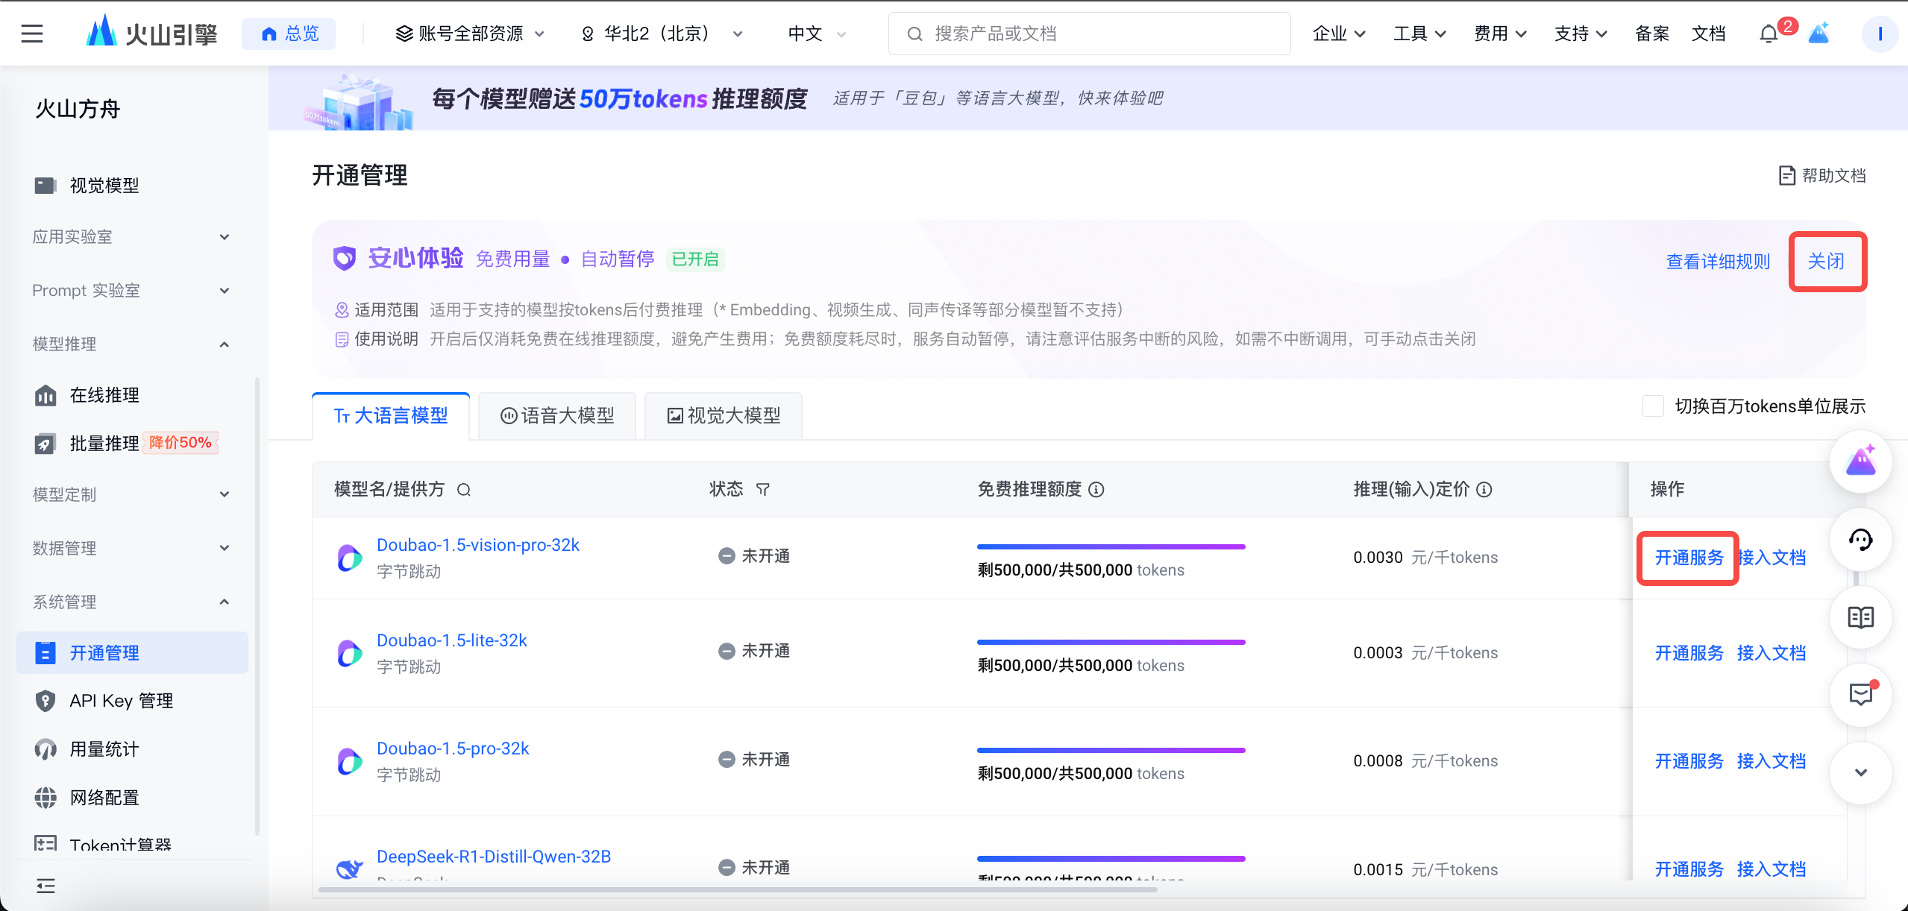1908x911 pixels.
Task: Click info icon next to 推理(输入)定价
Action: click(x=1484, y=490)
